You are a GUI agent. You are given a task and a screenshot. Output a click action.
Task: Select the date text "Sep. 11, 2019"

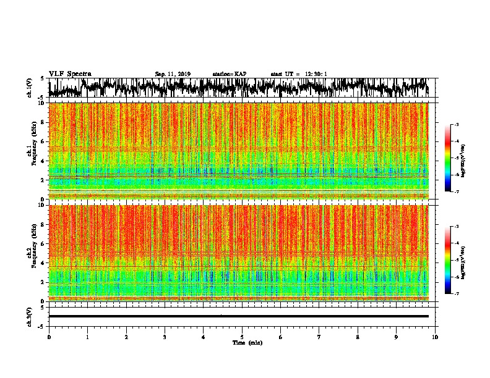pyautogui.click(x=173, y=74)
